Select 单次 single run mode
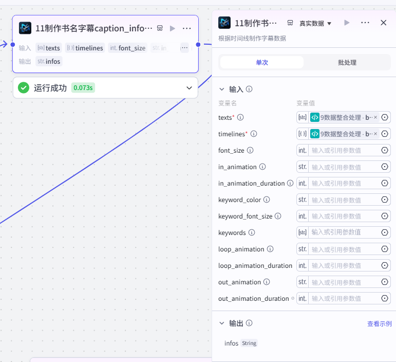The height and width of the screenshot is (362, 396). 262,62
